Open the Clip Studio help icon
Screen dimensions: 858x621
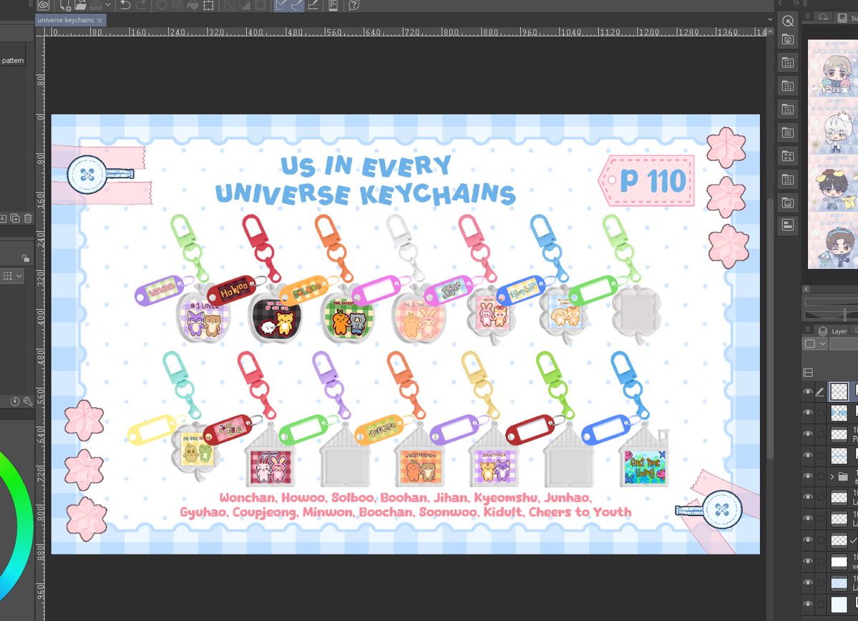pos(354,5)
